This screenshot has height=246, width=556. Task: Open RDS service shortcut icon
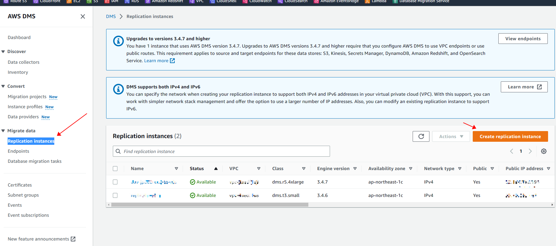pos(127,1)
